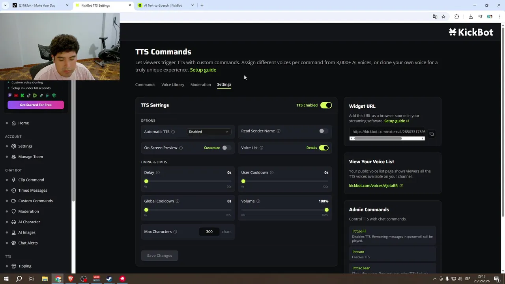Click the Global Cooldown info icon

pos(178,201)
